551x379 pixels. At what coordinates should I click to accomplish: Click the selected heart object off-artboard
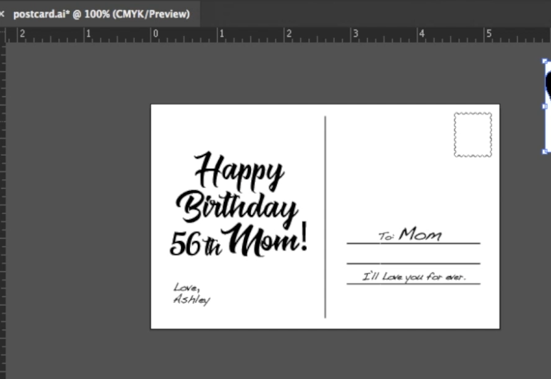[548, 106]
